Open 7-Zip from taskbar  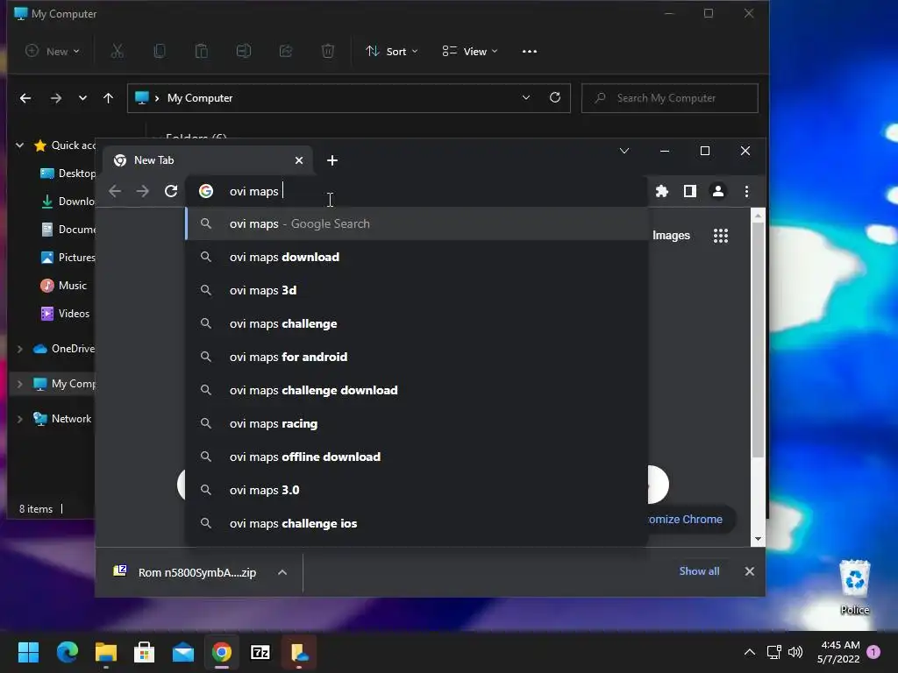coord(260,652)
